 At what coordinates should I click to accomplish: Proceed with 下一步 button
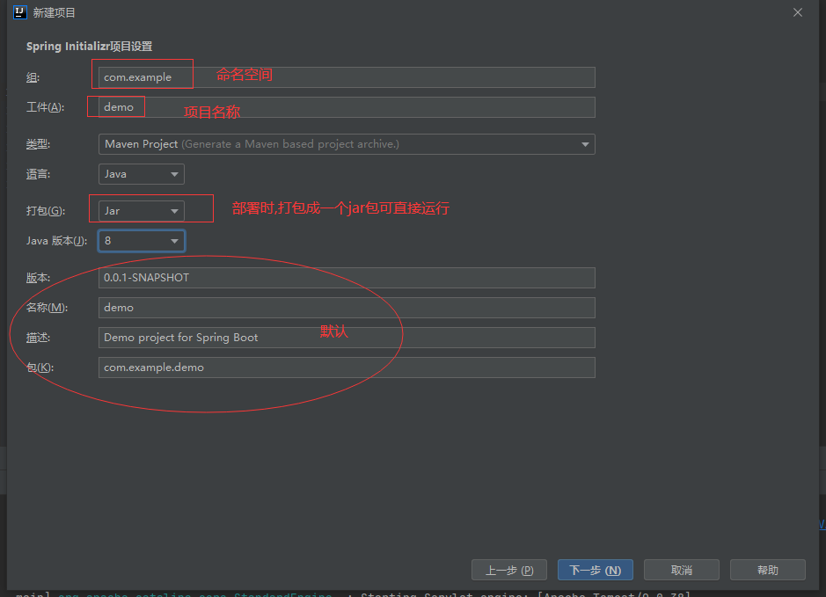(596, 570)
